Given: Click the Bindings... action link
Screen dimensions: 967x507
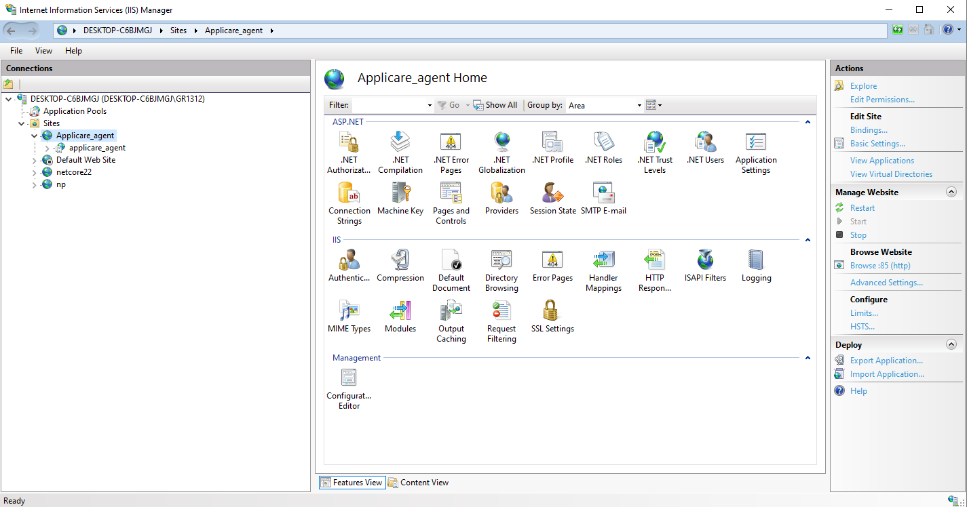Looking at the screenshot, I should 869,130.
